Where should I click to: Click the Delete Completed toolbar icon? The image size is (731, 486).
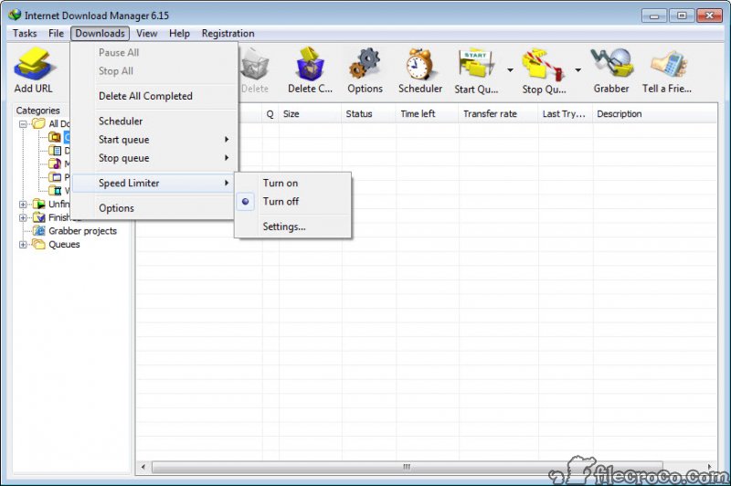pyautogui.click(x=310, y=63)
